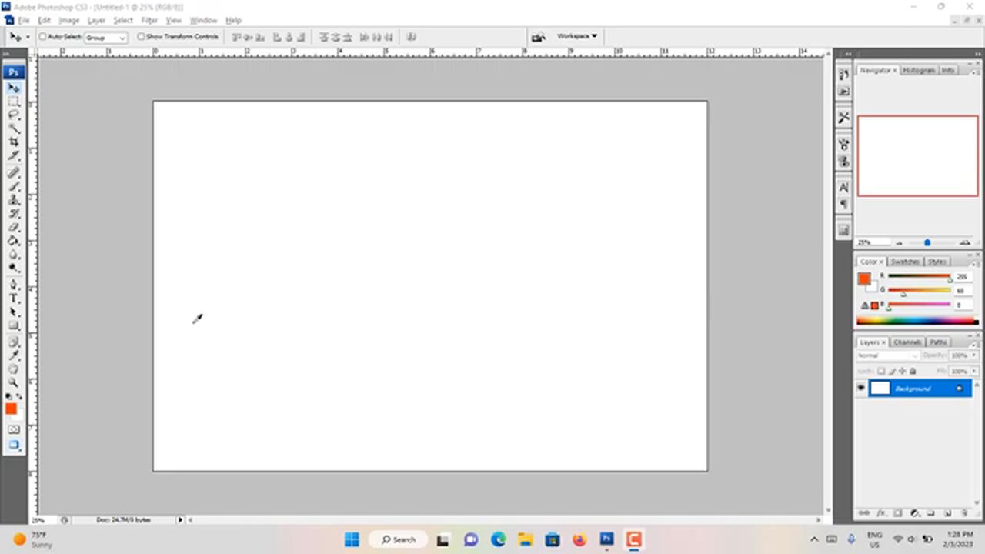Select the Blur tool
The height and width of the screenshot is (554, 985).
[14, 255]
